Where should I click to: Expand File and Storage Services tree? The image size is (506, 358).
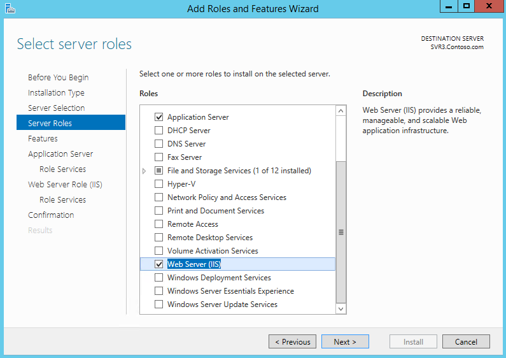[144, 171]
